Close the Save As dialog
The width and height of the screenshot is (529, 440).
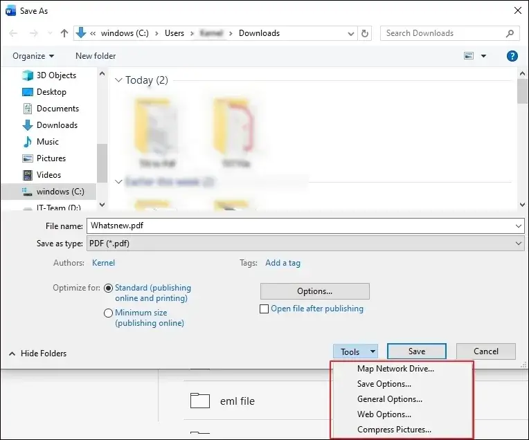(x=517, y=10)
